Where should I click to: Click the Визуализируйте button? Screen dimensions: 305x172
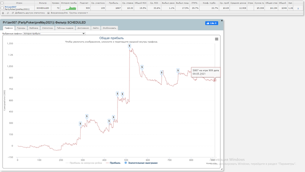coord(58,13)
